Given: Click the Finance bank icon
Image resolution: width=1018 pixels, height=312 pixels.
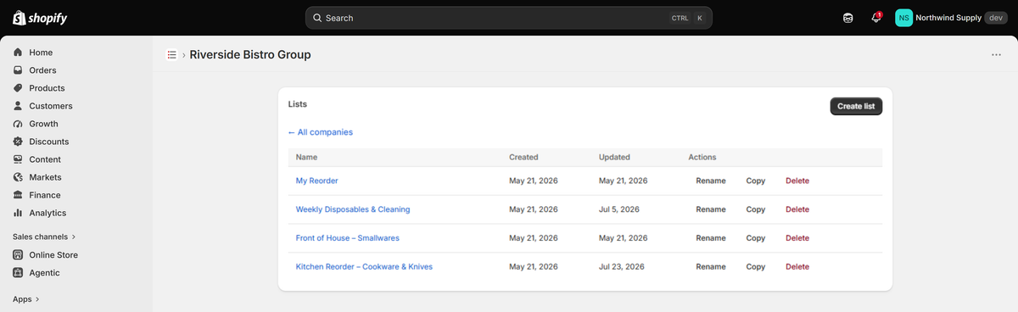Looking at the screenshot, I should click(x=18, y=195).
